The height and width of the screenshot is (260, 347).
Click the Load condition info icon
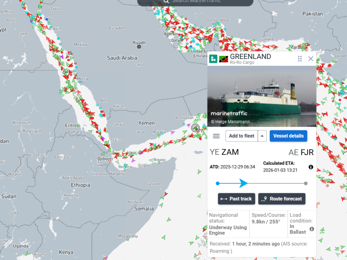(311, 229)
